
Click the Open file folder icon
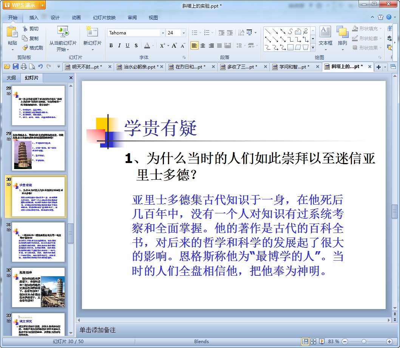pyautogui.click(x=7, y=67)
